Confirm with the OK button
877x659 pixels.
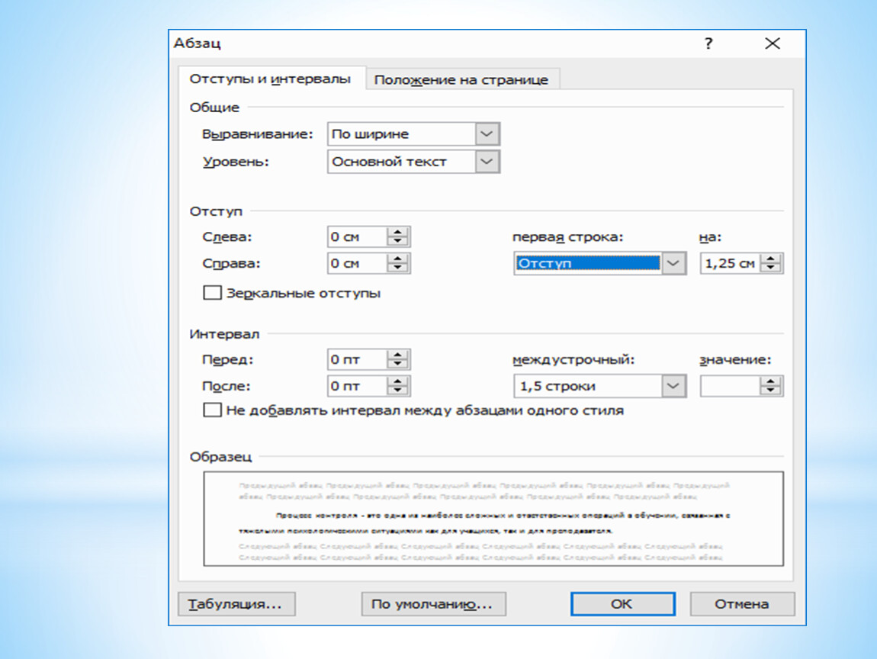(x=622, y=604)
